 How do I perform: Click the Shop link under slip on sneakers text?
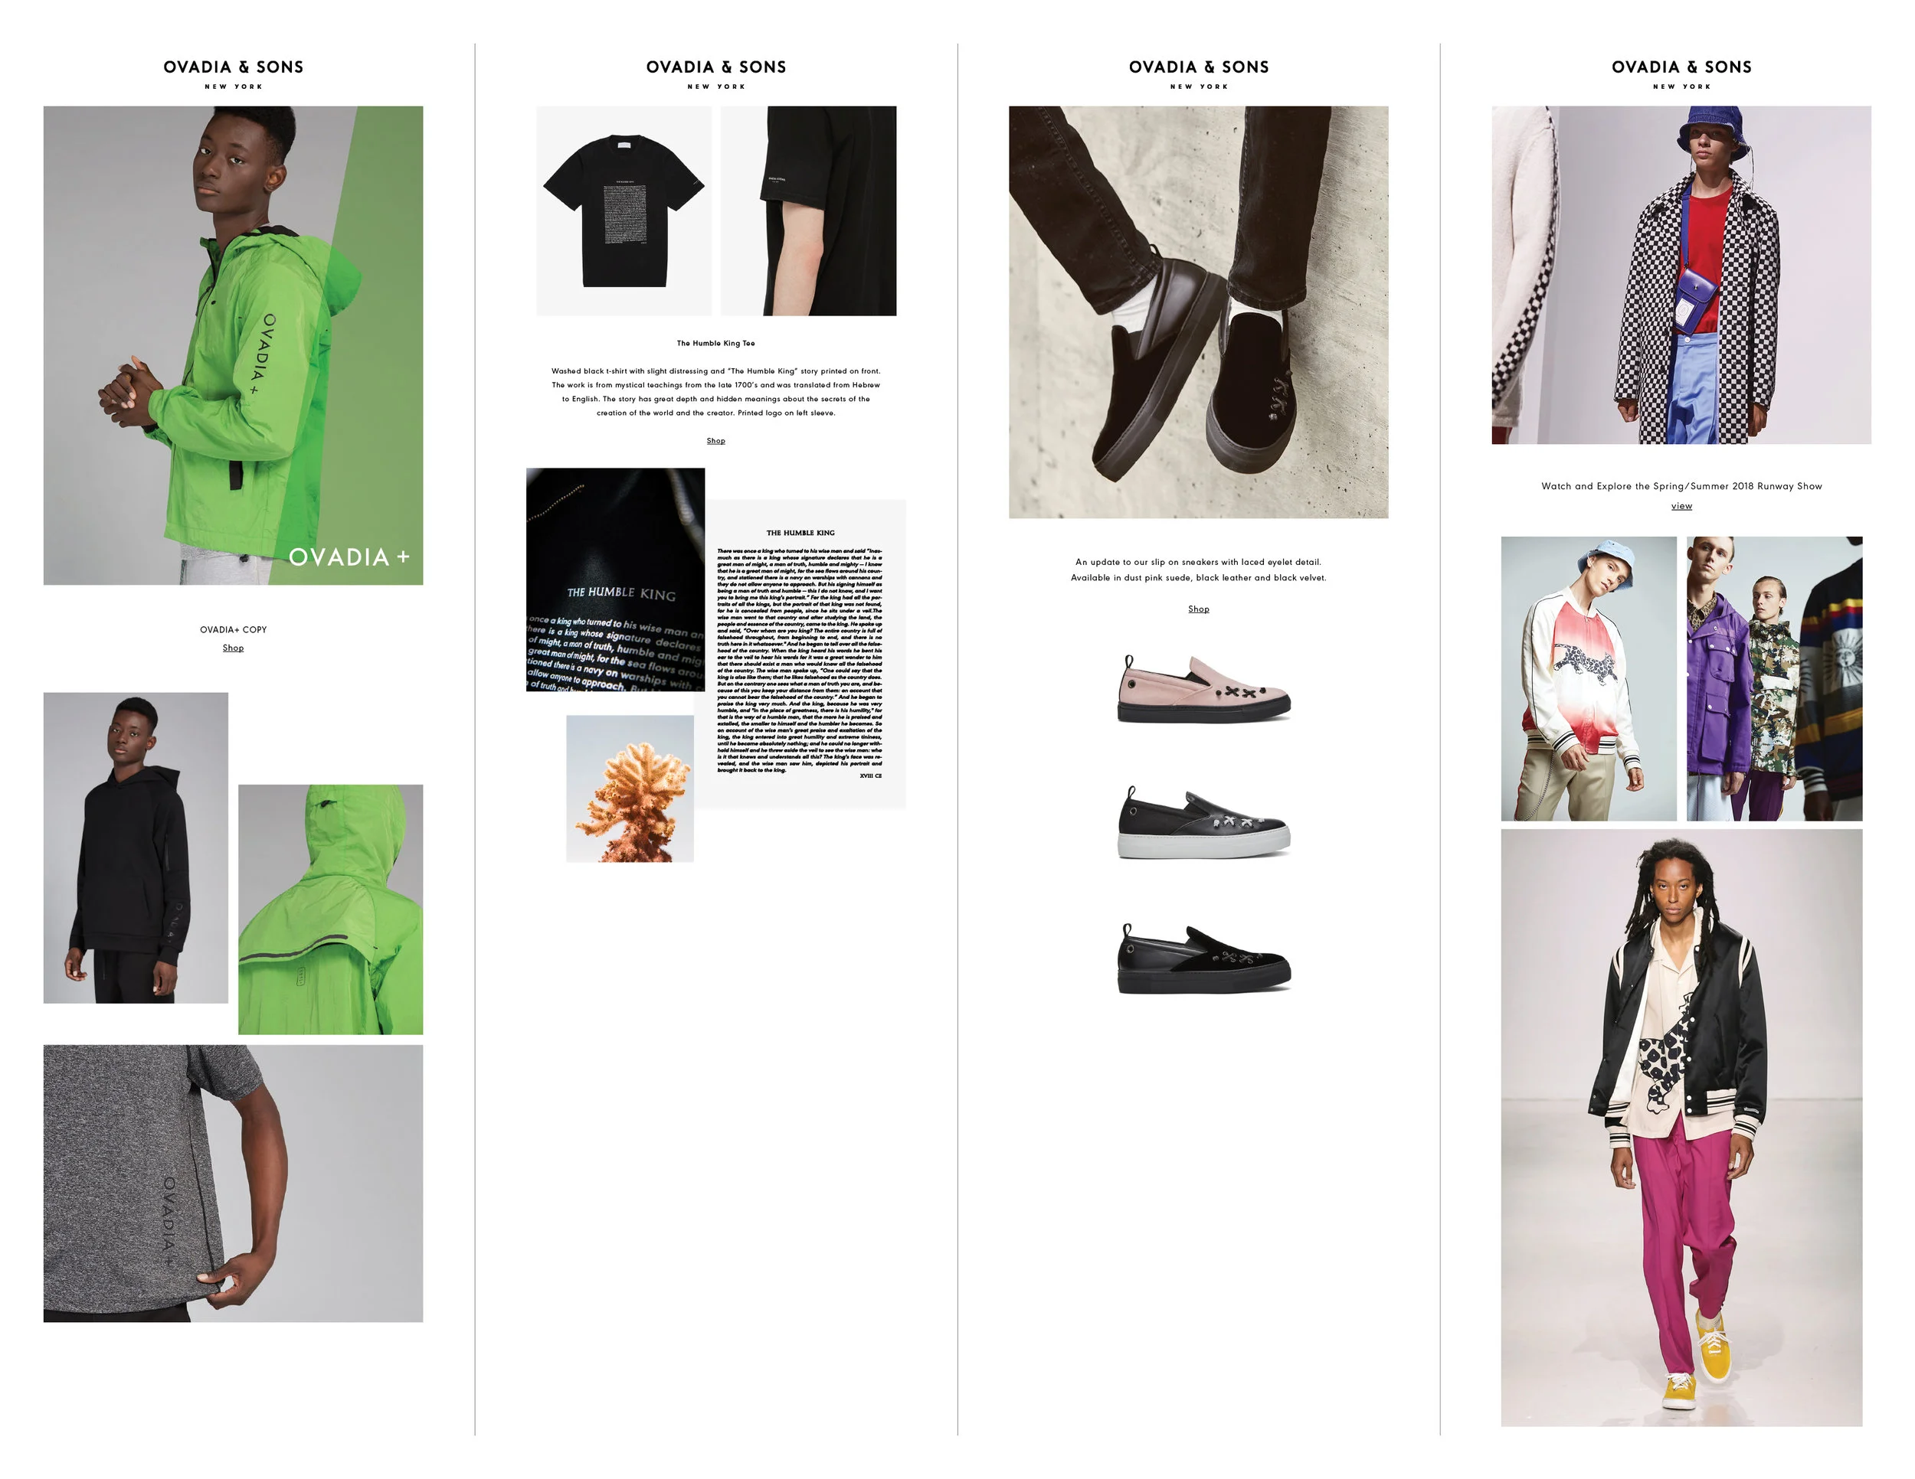[x=1199, y=609]
